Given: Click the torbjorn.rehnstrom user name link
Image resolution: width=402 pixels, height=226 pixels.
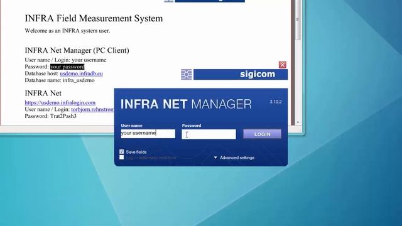Looking at the screenshot, I should (92, 109).
